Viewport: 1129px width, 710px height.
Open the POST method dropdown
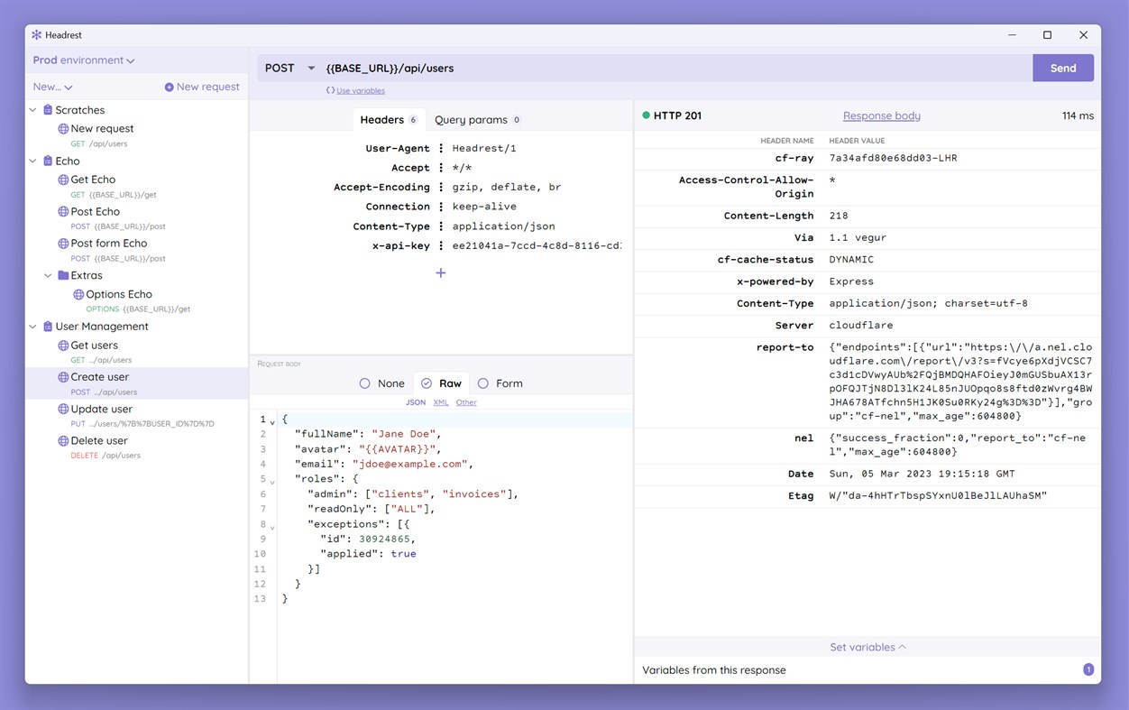tap(290, 69)
